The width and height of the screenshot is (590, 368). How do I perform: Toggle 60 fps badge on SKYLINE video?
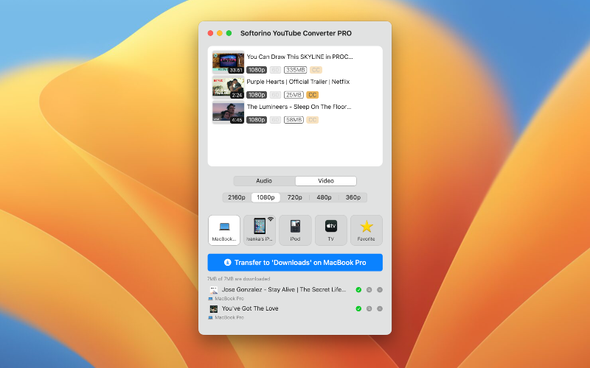[x=275, y=70]
